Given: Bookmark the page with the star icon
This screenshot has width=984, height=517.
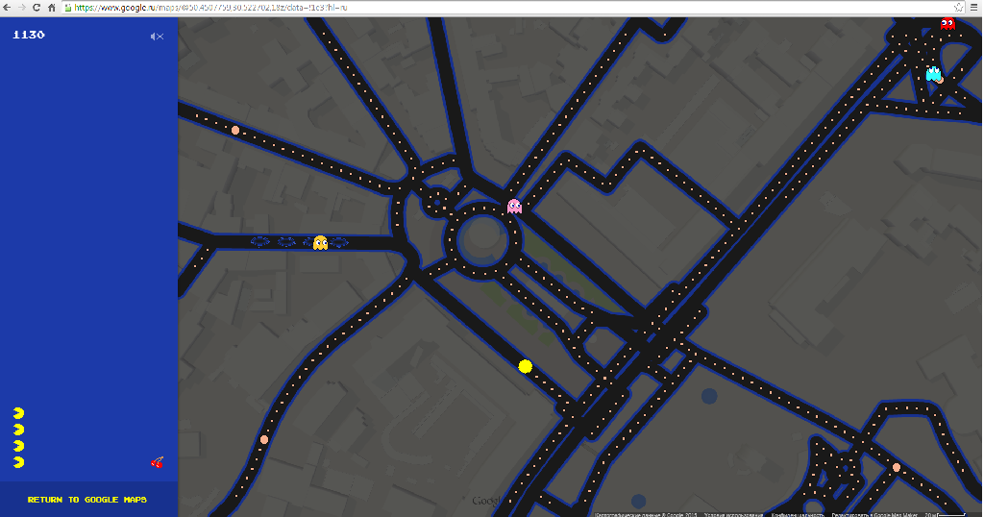Looking at the screenshot, I should click(x=958, y=8).
